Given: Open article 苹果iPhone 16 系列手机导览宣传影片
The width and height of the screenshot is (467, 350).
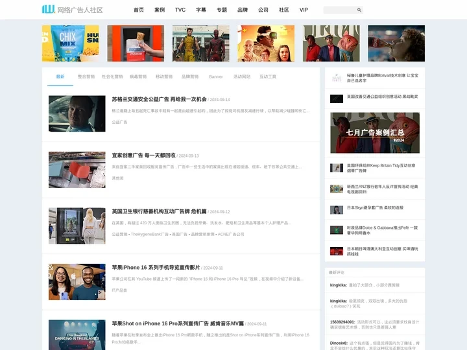Looking at the screenshot, I should click(x=156, y=268).
